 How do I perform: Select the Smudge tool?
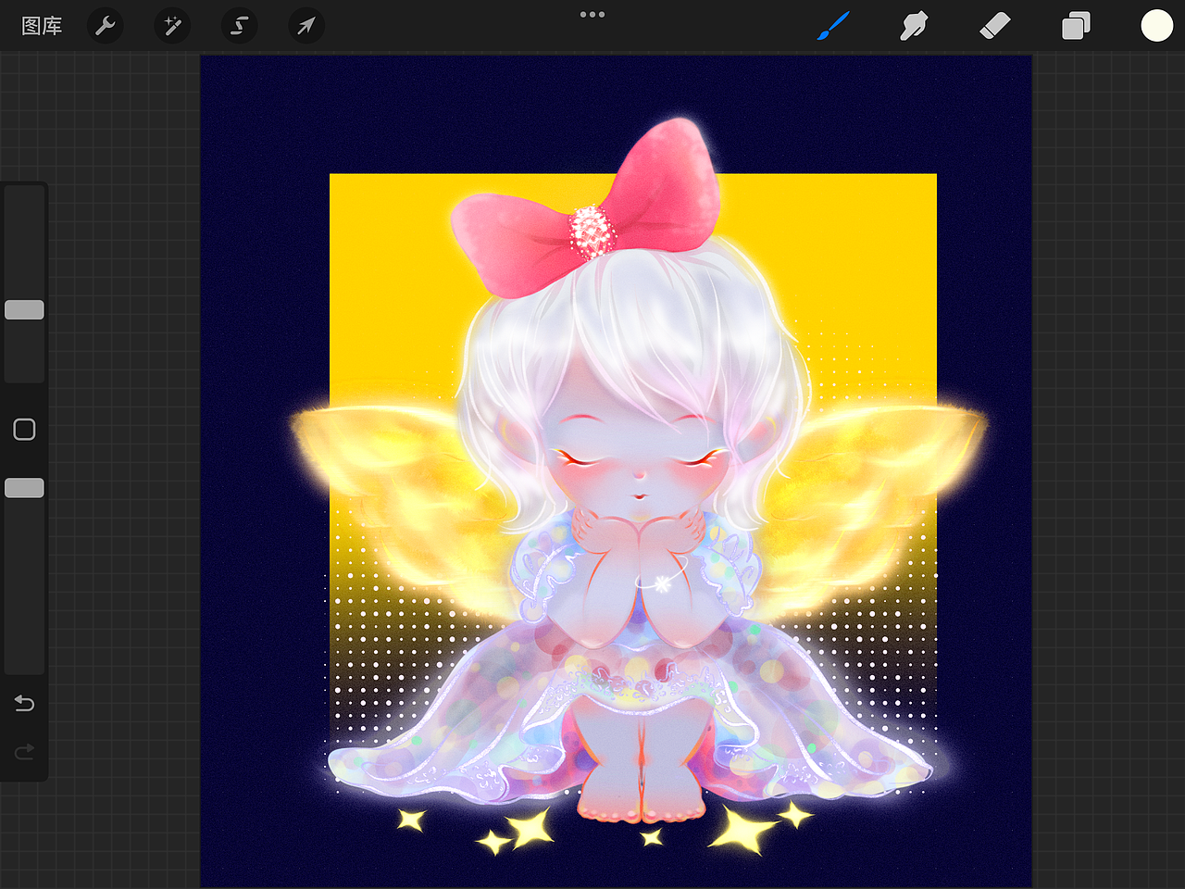pos(914,26)
